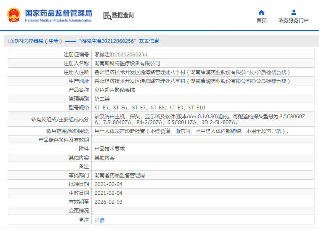Select the product name 彩色超声影像系统
Image resolution: width=319 pixels, height=231 pixels.
[x=114, y=90]
